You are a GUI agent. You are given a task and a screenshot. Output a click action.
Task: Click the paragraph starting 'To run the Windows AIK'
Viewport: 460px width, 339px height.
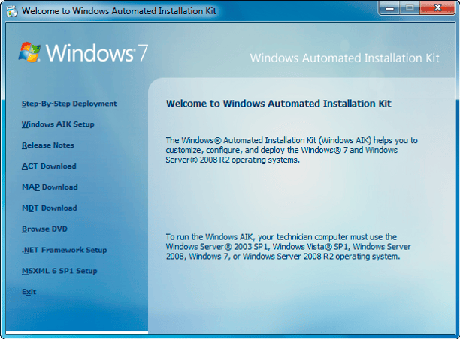click(x=288, y=247)
